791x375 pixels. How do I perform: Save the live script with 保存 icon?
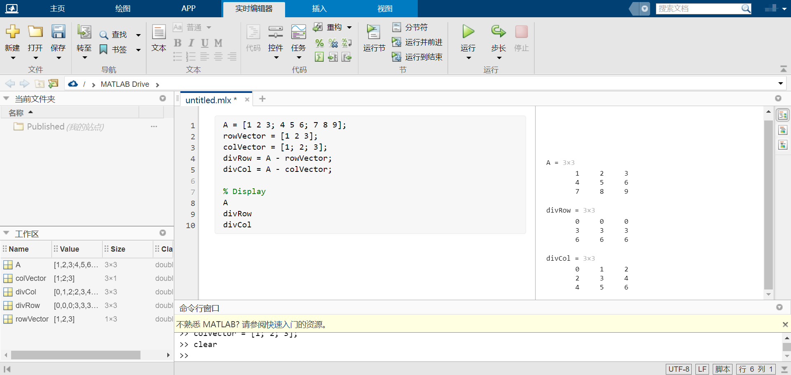point(58,32)
